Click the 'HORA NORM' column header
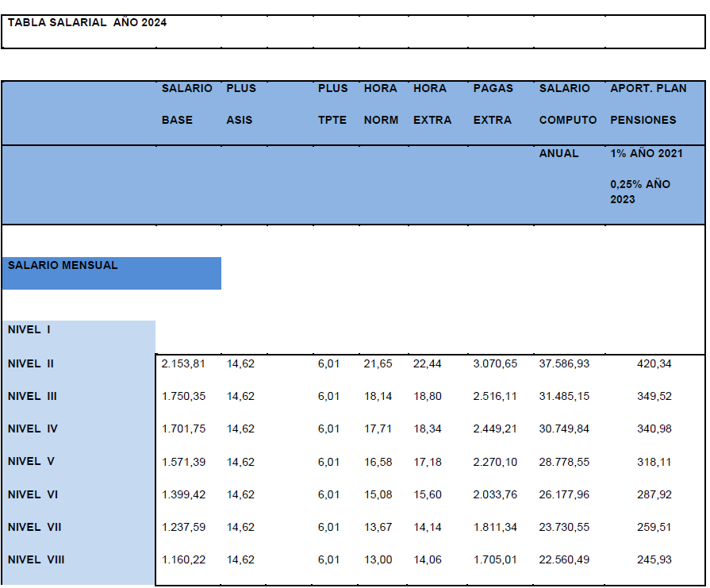Screen dimensions: 710x588 tap(381, 104)
